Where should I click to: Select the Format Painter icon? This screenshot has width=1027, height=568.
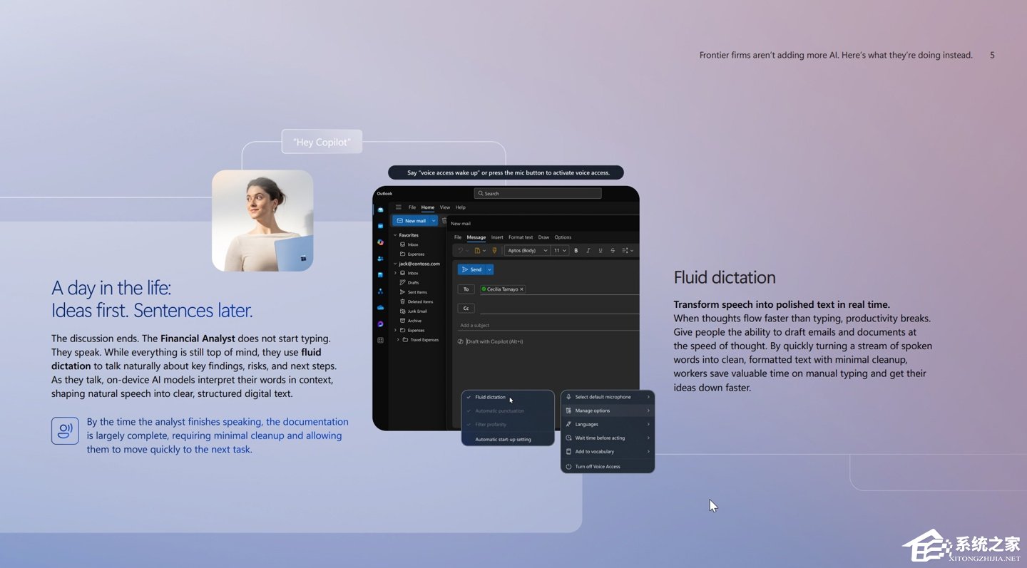(x=494, y=250)
